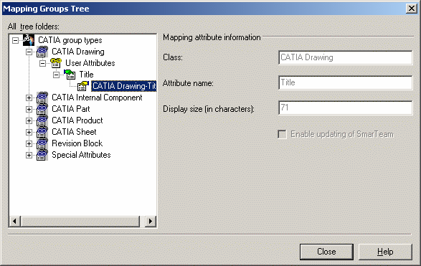
Task: Click the Close button
Action: 326,252
